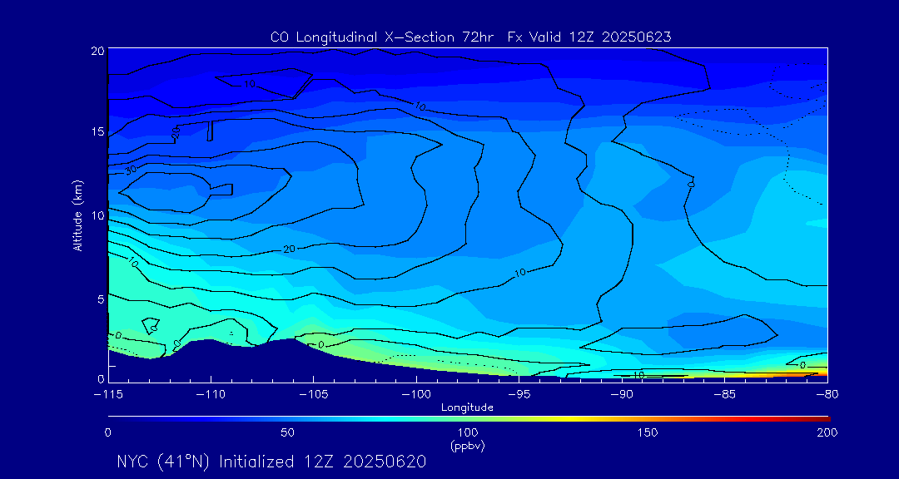Screen dimensions: 899x479
Task: Click the altitude axis tick label "0"
Action: click(x=101, y=378)
